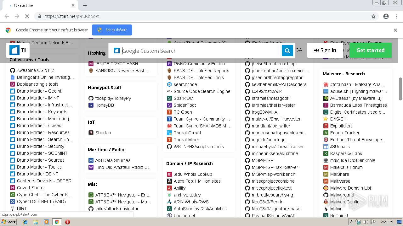Open the MISP/MISP repository link
This screenshot has height=226, width=403.
[x=262, y=160]
